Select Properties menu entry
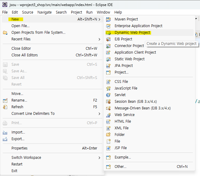The image size is (200, 176). click(x=52, y=148)
